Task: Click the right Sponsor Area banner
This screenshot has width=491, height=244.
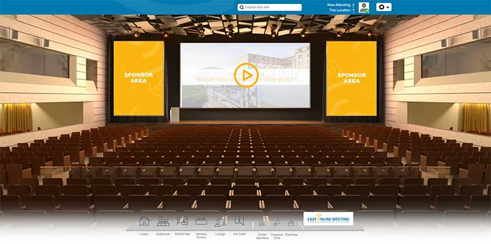Action: coord(352,78)
